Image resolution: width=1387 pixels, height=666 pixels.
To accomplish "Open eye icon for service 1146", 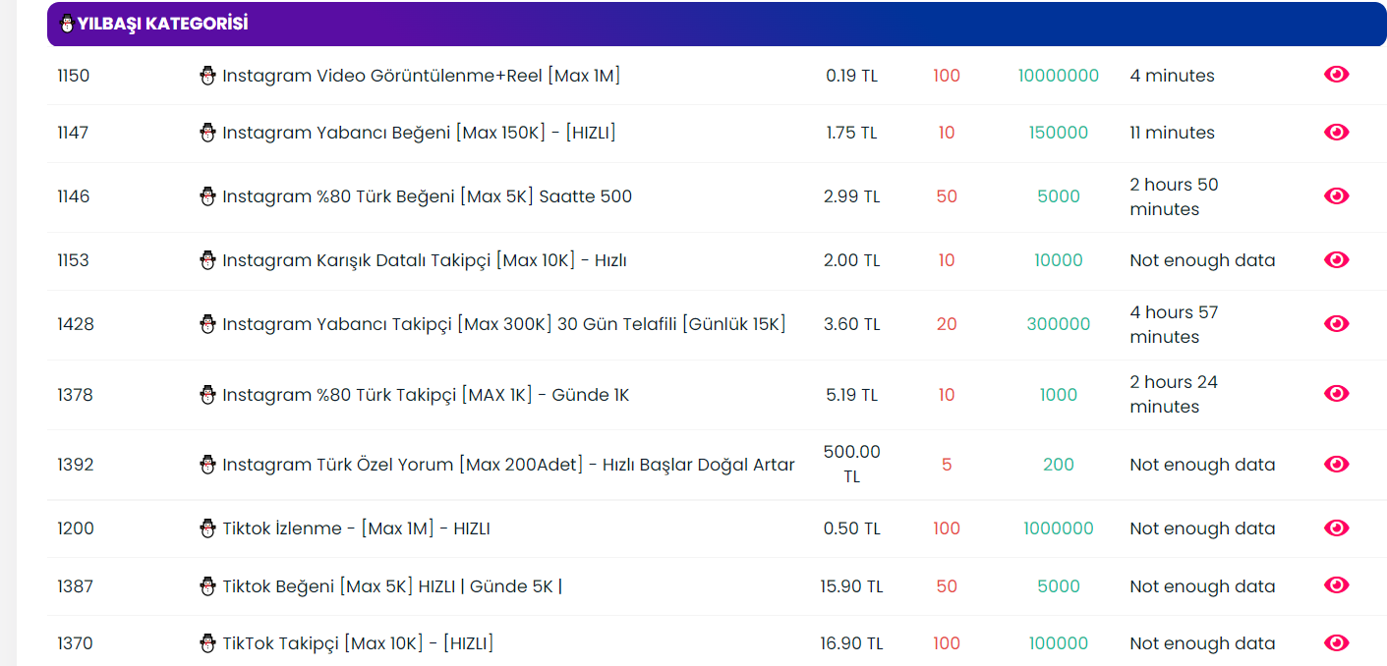I will coord(1336,196).
